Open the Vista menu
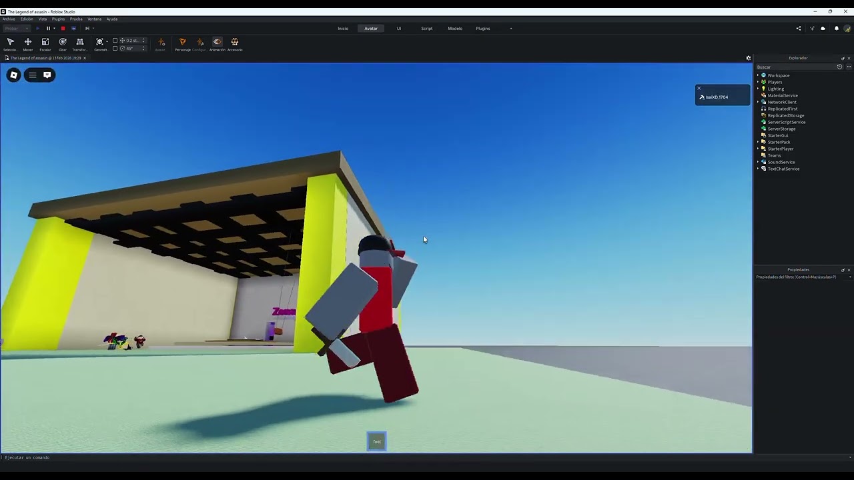 click(43, 19)
